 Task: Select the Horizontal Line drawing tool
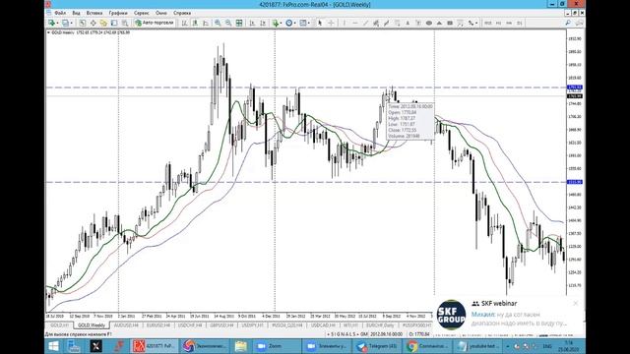coord(354,23)
